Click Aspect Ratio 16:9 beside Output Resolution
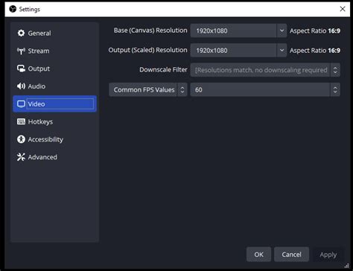This screenshot has width=353, height=271. pyautogui.click(x=315, y=51)
